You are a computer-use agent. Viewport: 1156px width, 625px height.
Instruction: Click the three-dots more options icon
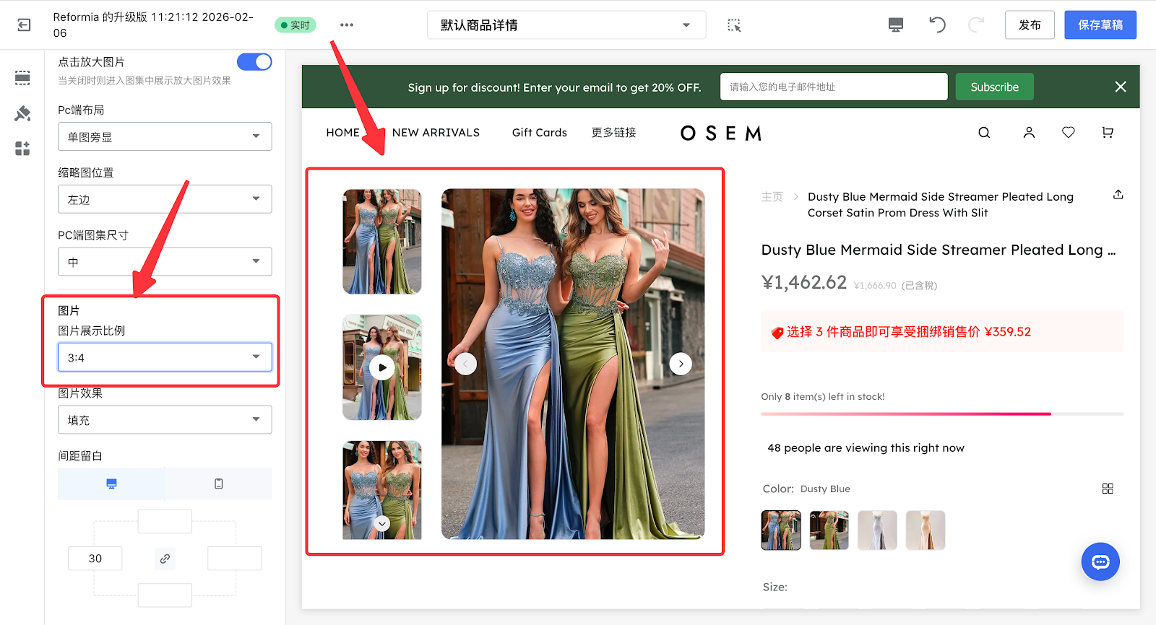pyautogui.click(x=347, y=25)
